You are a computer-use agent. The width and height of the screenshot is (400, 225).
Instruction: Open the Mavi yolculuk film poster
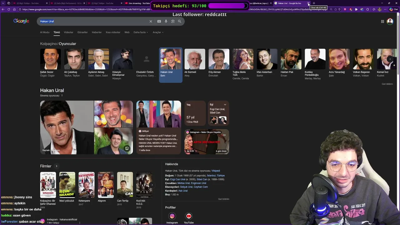click(x=67, y=185)
